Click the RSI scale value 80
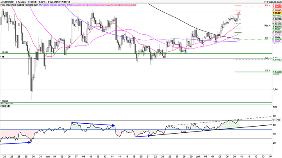 (274, 116)
